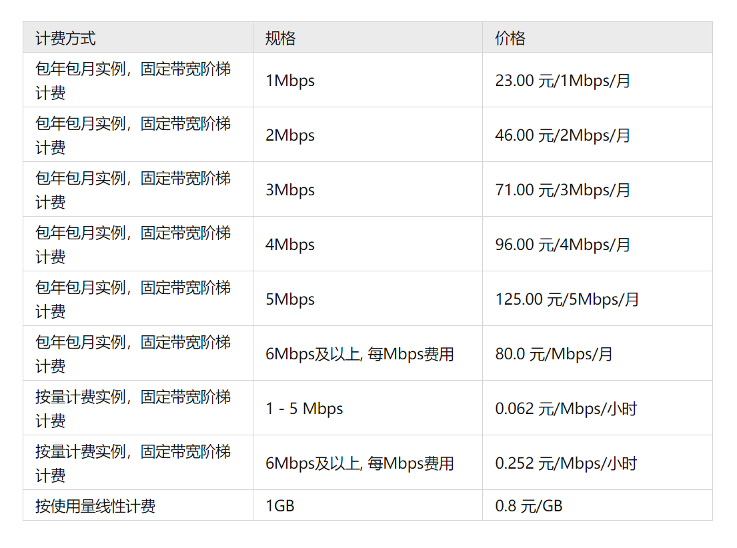
Task: Select the 1 - 5 Mbps cell
Action: 304,409
